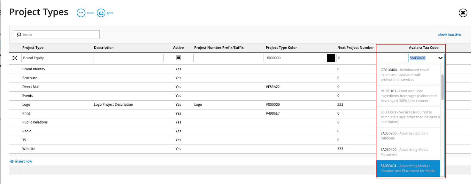Click the dropdown list scrollbar

click(x=442, y=87)
